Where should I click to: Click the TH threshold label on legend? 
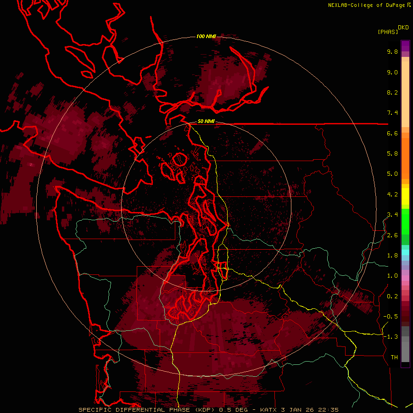click(394, 357)
